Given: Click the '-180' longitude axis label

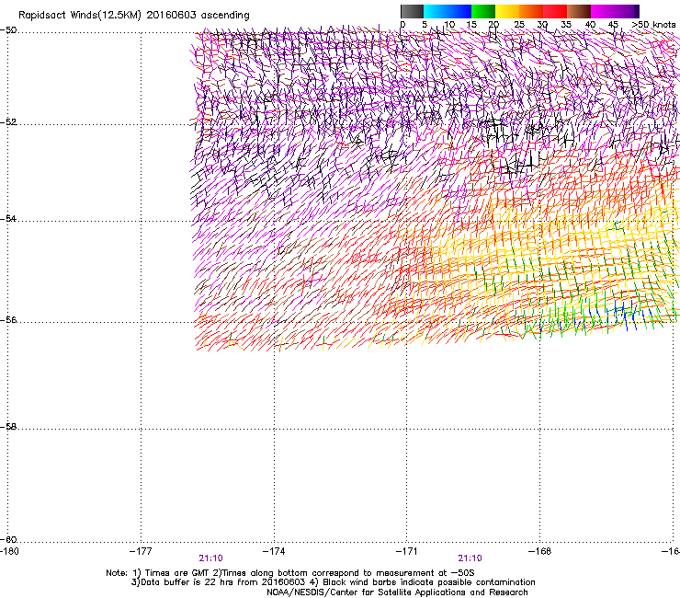Looking at the screenshot, I should (x=9, y=551).
